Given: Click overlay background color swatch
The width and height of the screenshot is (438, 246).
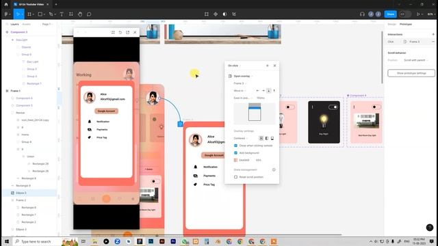Looking at the screenshot, I should click(x=235, y=160).
